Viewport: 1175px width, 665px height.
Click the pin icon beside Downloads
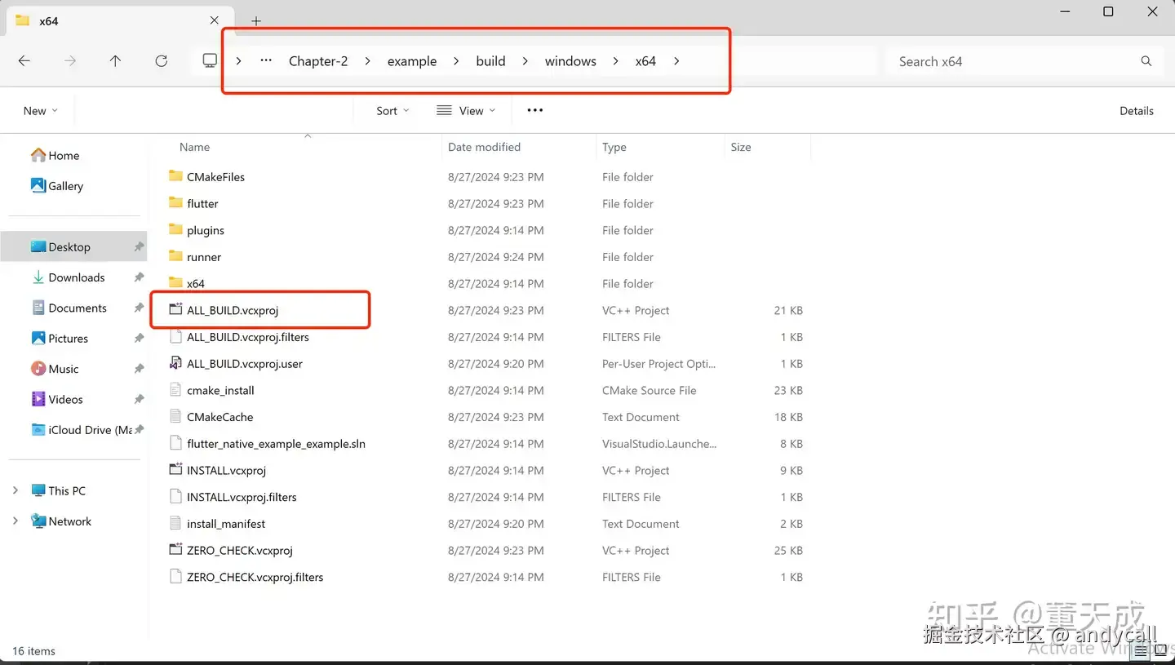tap(139, 277)
